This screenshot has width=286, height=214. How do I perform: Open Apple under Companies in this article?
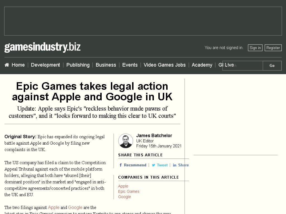(123, 186)
